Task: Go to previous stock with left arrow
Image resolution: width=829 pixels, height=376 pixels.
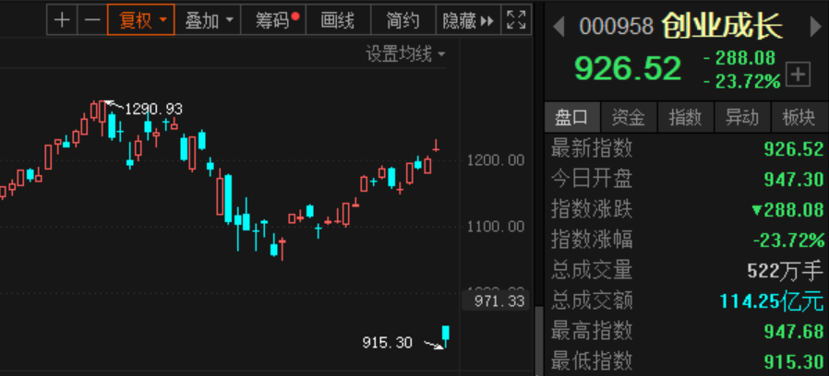Action: [559, 27]
